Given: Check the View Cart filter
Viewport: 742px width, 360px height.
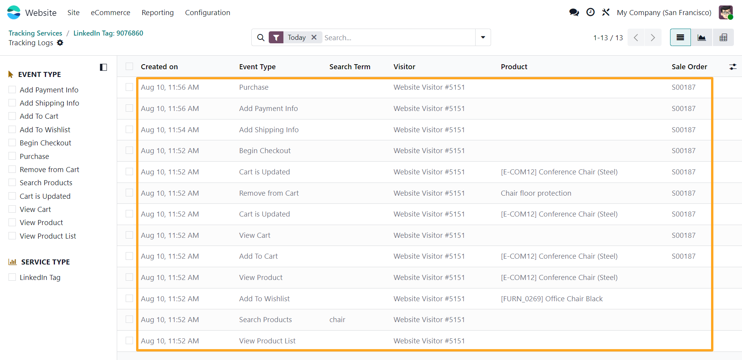Looking at the screenshot, I should tap(12, 209).
